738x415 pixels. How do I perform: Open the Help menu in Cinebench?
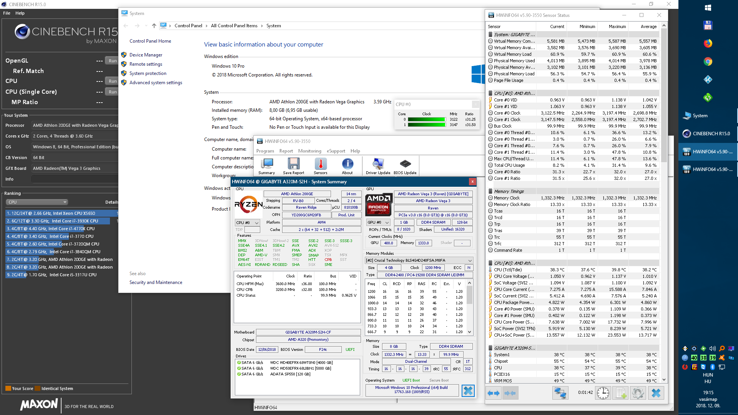[20, 13]
